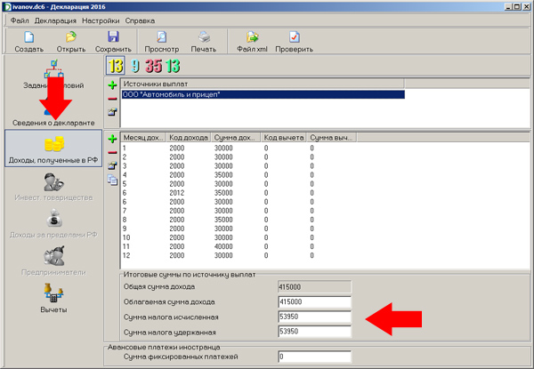The image size is (534, 369).
Task: Open Сведения о декларанте section
Action: (53, 110)
